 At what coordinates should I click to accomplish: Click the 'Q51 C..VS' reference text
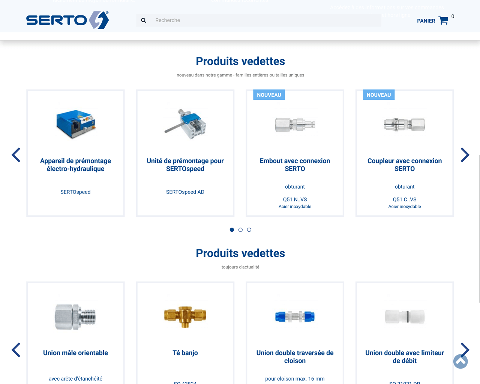pyautogui.click(x=405, y=199)
